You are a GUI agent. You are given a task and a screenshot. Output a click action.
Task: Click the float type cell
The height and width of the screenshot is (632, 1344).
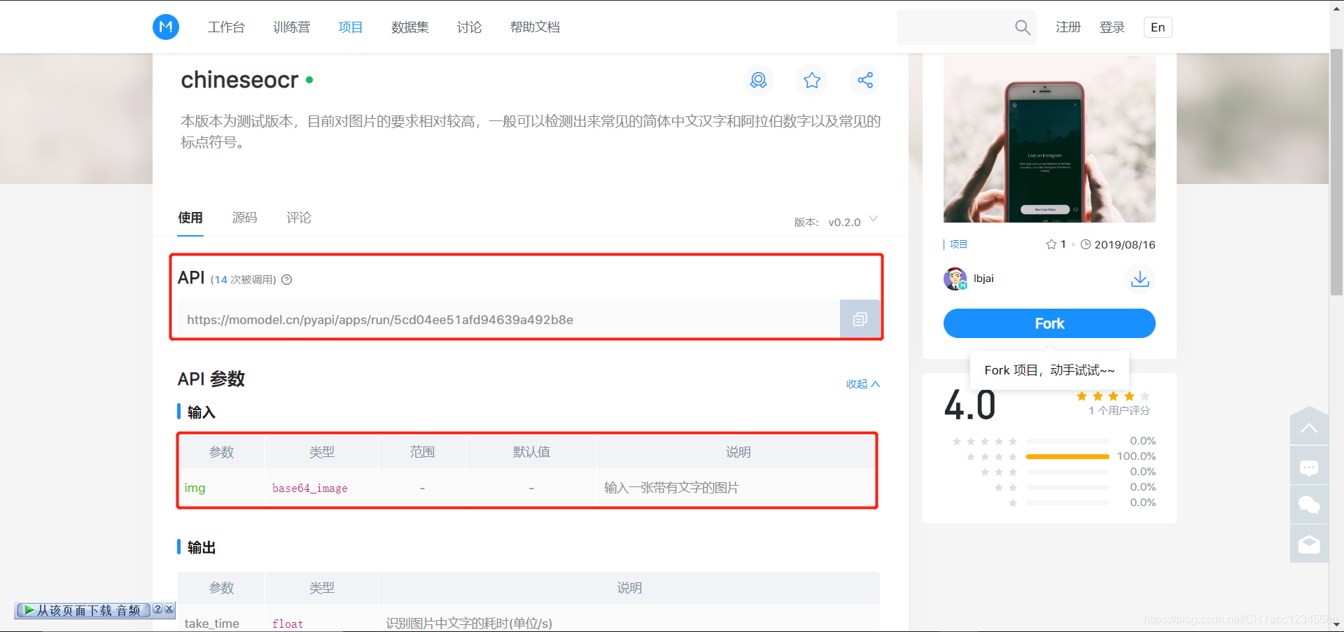pyautogui.click(x=288, y=624)
